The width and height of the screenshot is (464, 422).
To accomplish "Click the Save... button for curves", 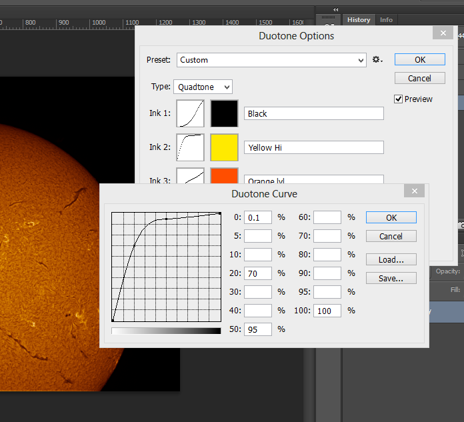I will (391, 278).
